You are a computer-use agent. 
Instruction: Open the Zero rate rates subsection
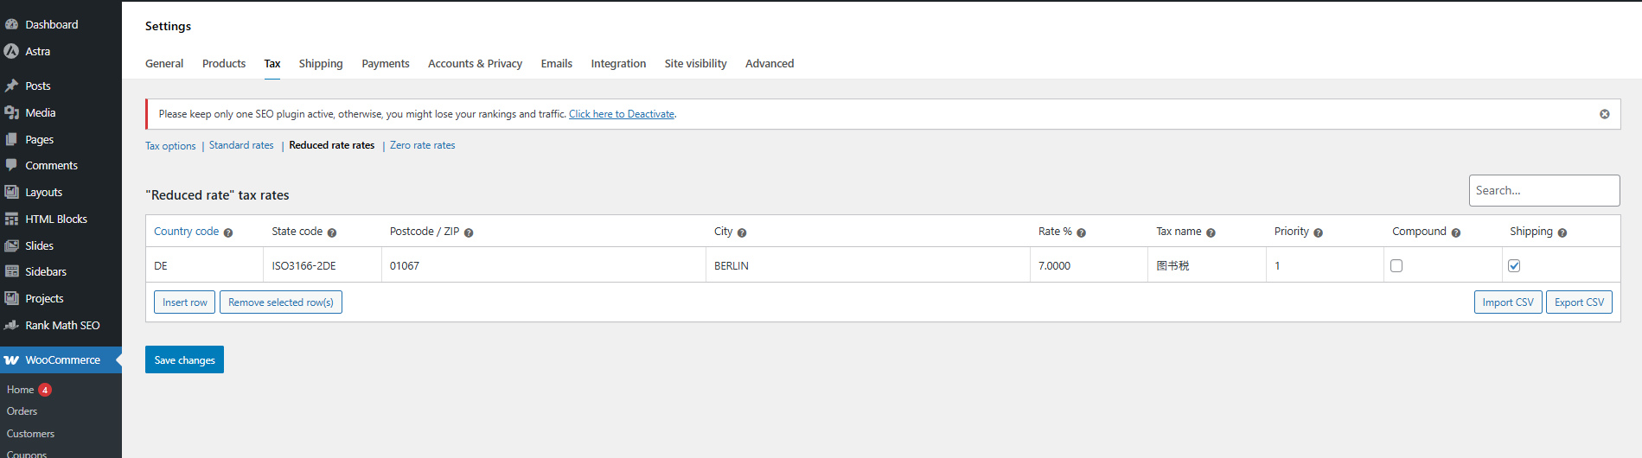point(423,145)
